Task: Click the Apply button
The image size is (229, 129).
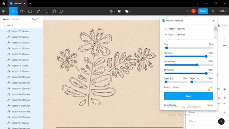Action: pyautogui.click(x=189, y=96)
